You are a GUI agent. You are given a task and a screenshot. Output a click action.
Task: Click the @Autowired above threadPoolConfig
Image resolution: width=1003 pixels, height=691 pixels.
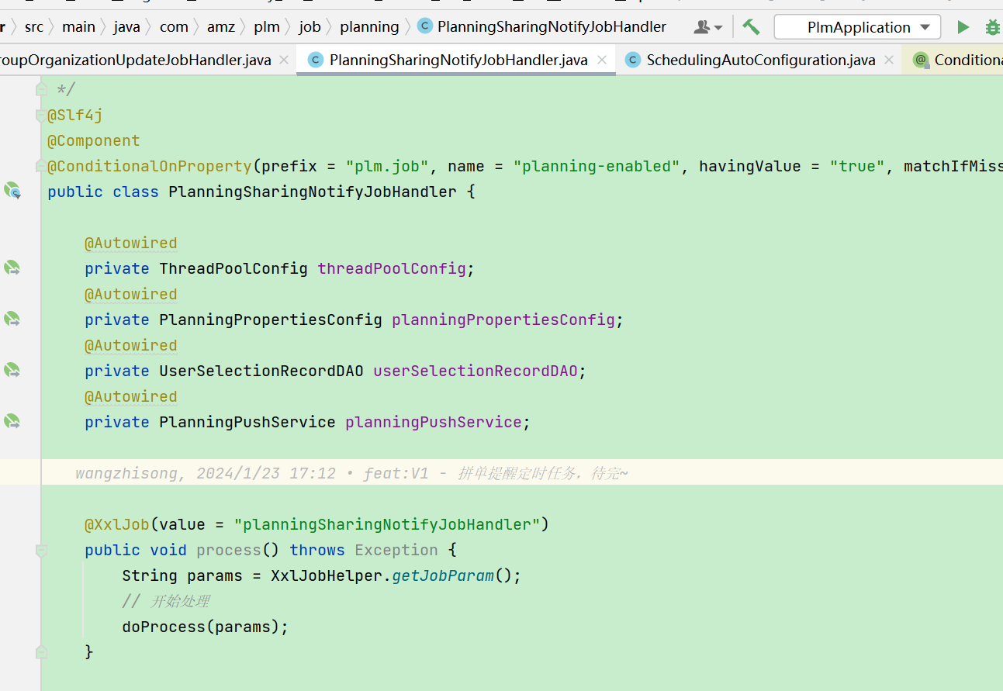tap(131, 243)
